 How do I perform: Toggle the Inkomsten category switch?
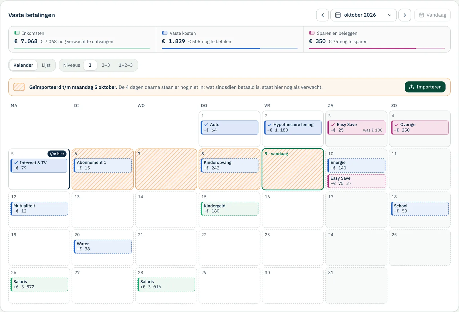(17, 33)
